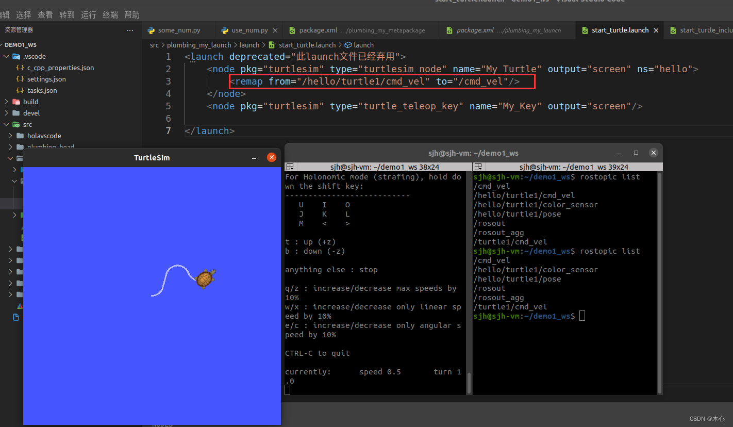Close the use_num.py editor tab
Screen dimensions: 733x427
pyautogui.click(x=275, y=30)
